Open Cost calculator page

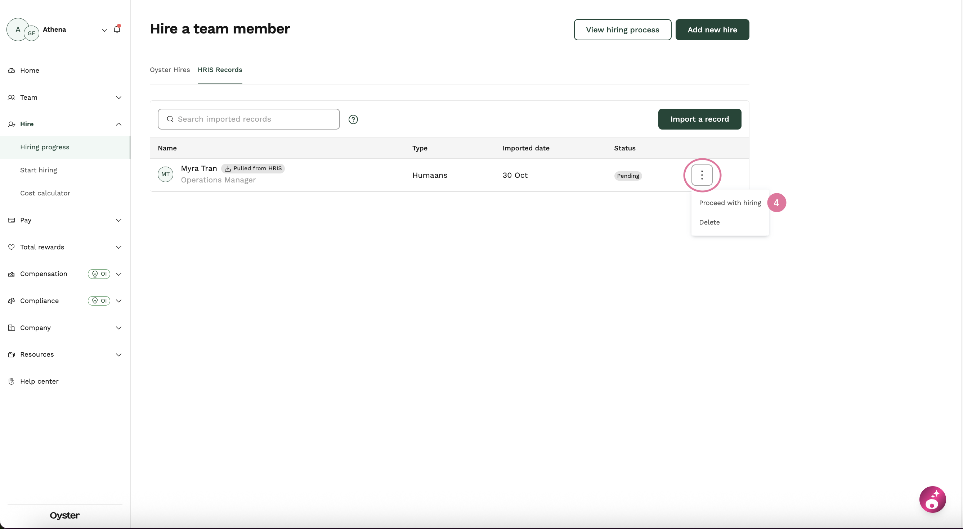click(45, 193)
